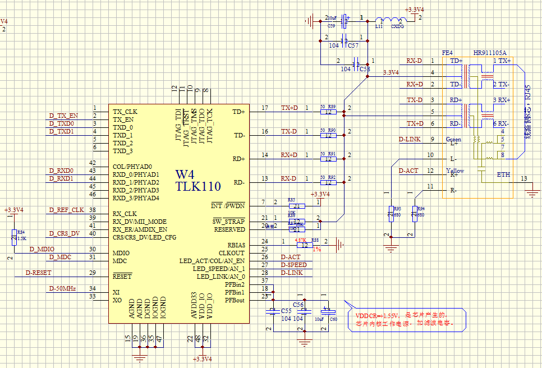Click the Green LED label on the connector
The width and height of the screenshot is (542, 368).
pyautogui.click(x=453, y=139)
